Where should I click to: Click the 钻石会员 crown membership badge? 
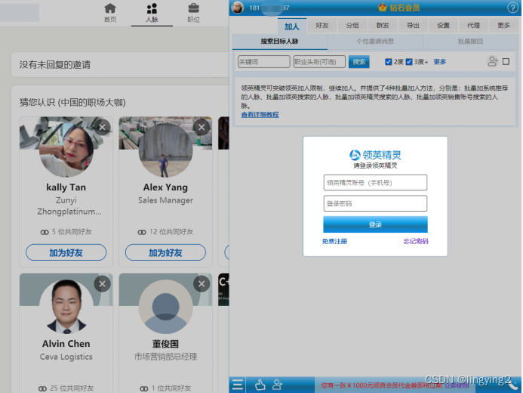point(398,8)
